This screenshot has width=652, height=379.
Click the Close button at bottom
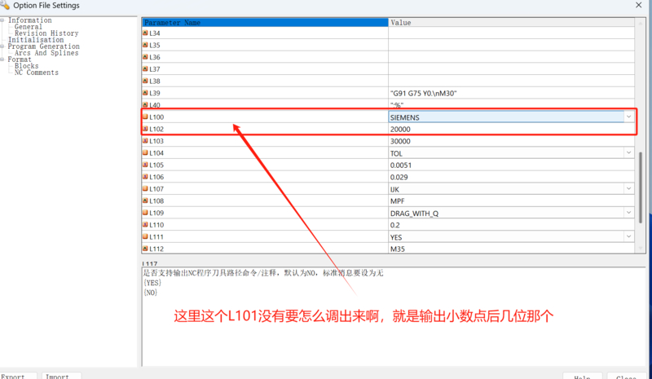(626, 377)
